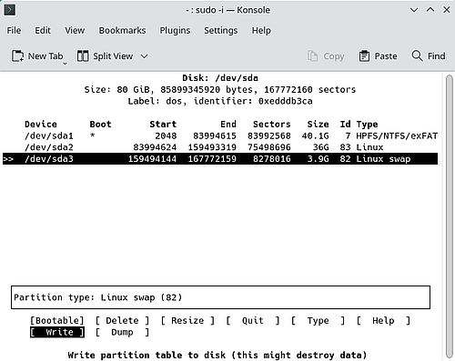Close the Konsole window
Image resolution: width=455 pixels, height=361 pixels.
(447, 10)
